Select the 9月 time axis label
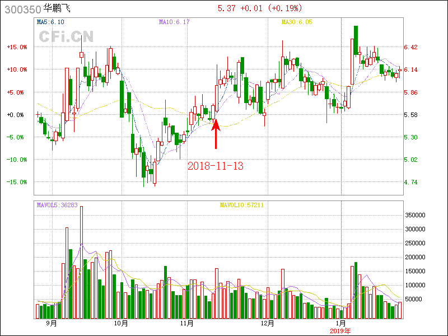 tap(52, 324)
